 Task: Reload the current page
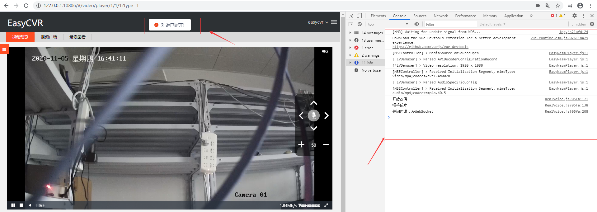point(26,6)
